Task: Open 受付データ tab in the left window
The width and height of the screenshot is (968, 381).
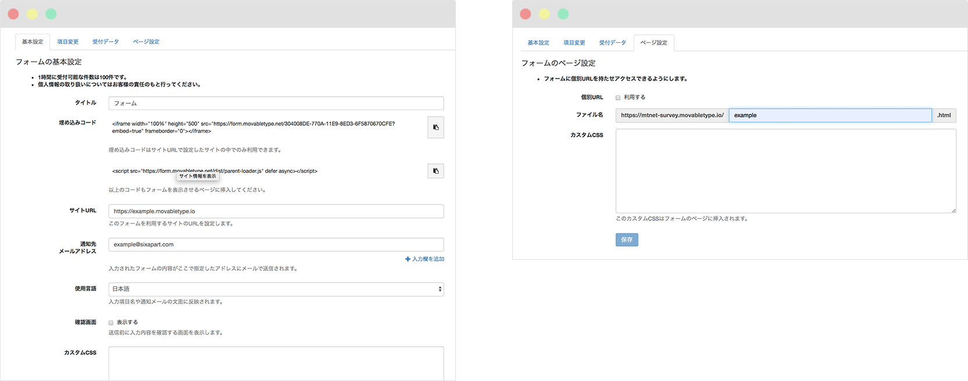Action: click(x=106, y=42)
